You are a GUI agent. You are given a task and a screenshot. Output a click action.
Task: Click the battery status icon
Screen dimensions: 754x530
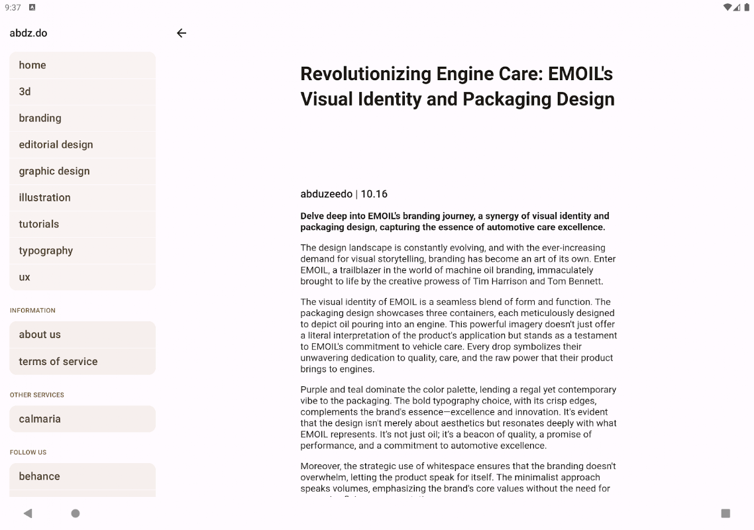[x=747, y=7]
